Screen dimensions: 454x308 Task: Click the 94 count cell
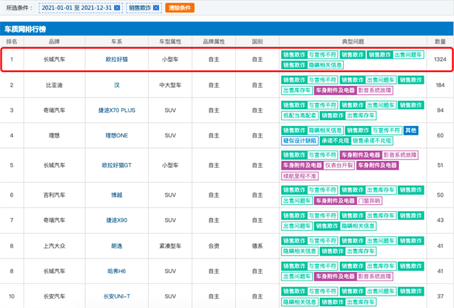[x=440, y=110]
